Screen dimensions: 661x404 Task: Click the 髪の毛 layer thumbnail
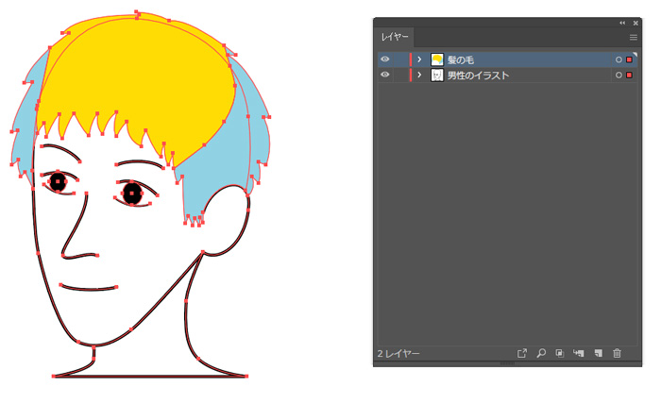click(437, 59)
